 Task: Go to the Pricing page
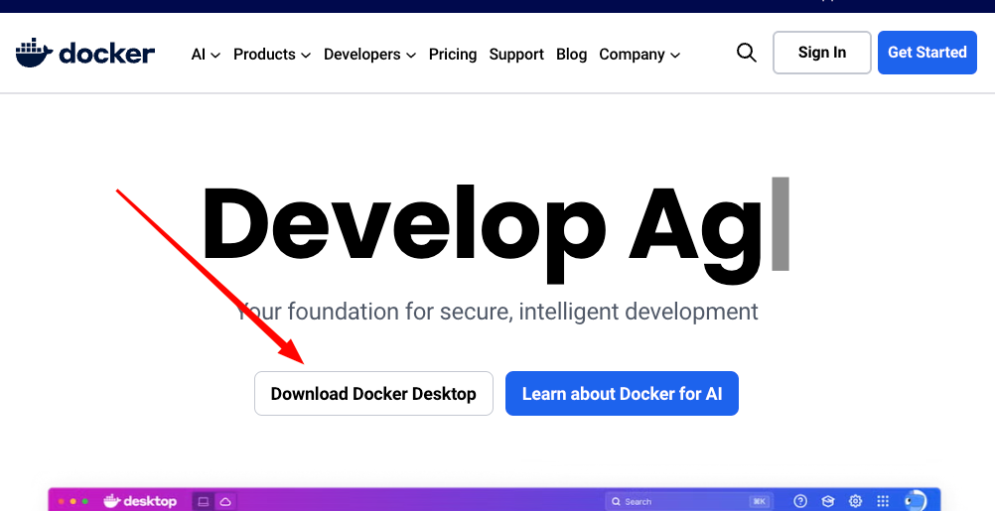453,55
